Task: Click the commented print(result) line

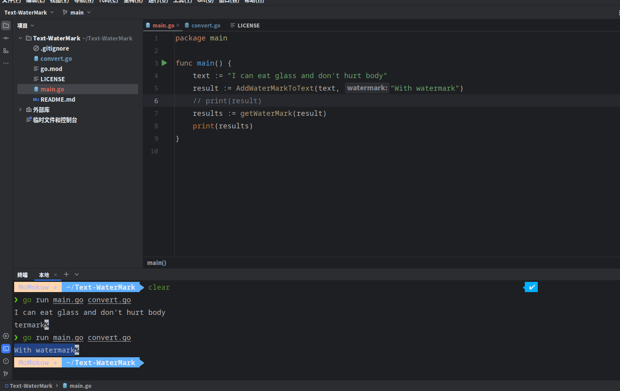Action: coord(227,101)
